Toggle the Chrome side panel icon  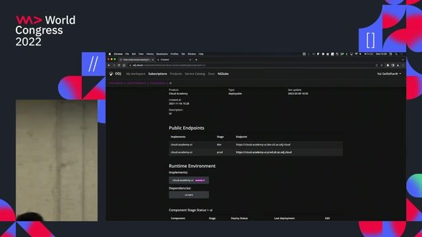(393, 65)
